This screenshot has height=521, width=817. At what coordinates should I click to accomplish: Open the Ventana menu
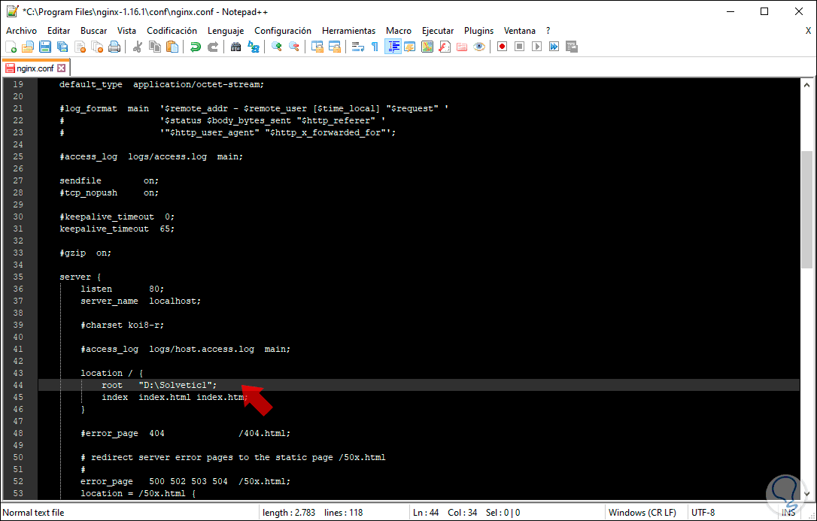tap(520, 31)
